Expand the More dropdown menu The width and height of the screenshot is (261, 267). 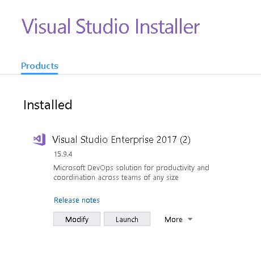click(178, 219)
